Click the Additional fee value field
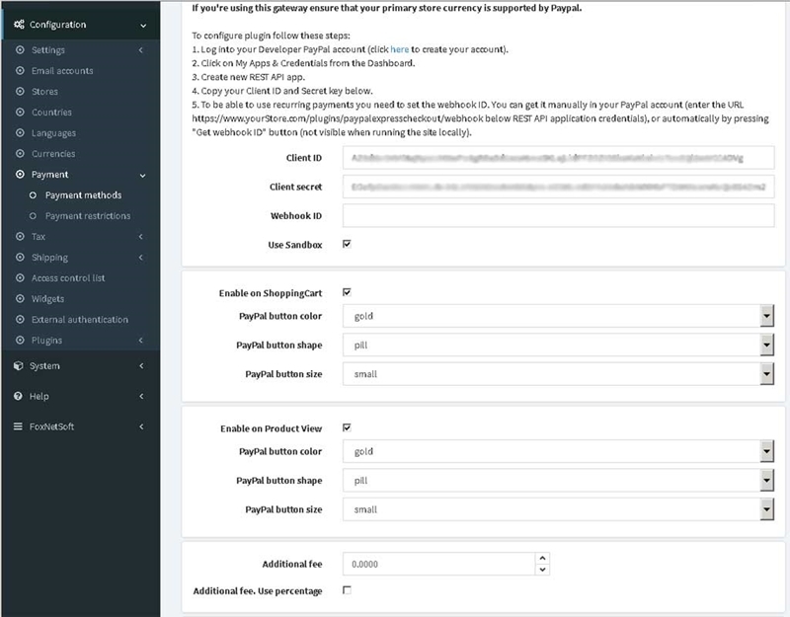 point(438,564)
